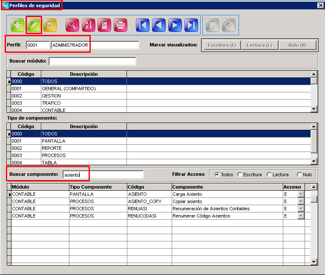Select the Todos access filter radio
Image resolution: width=325 pixels, height=275 pixels.
[x=217, y=175]
